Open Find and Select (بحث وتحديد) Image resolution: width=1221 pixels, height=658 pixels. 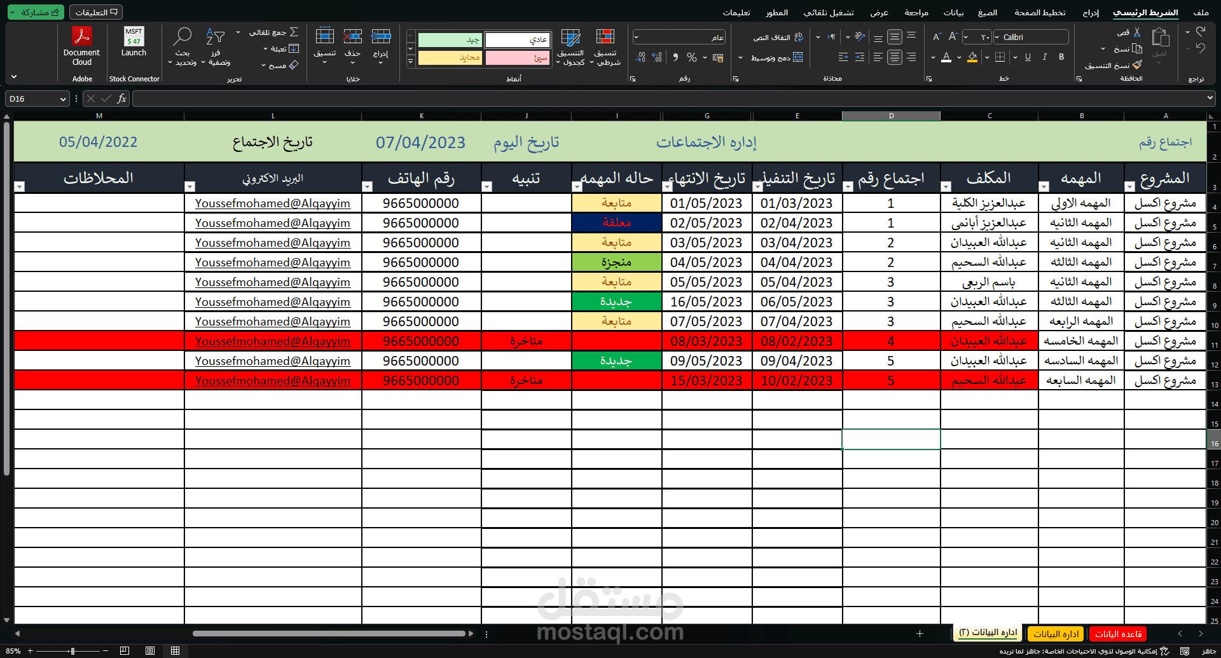point(183,46)
